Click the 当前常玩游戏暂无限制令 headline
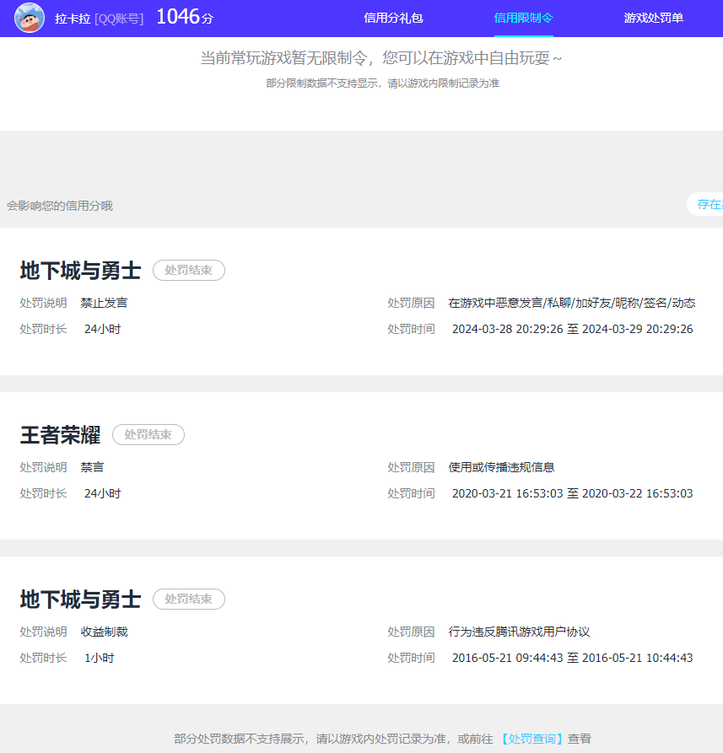The height and width of the screenshot is (753, 723). click(x=381, y=58)
